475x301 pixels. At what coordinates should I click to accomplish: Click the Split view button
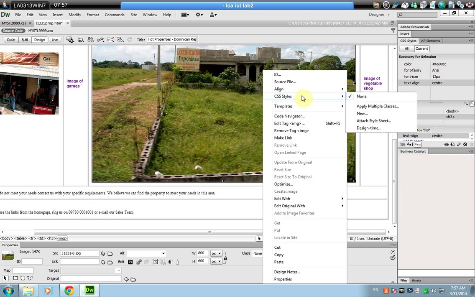[25, 40]
